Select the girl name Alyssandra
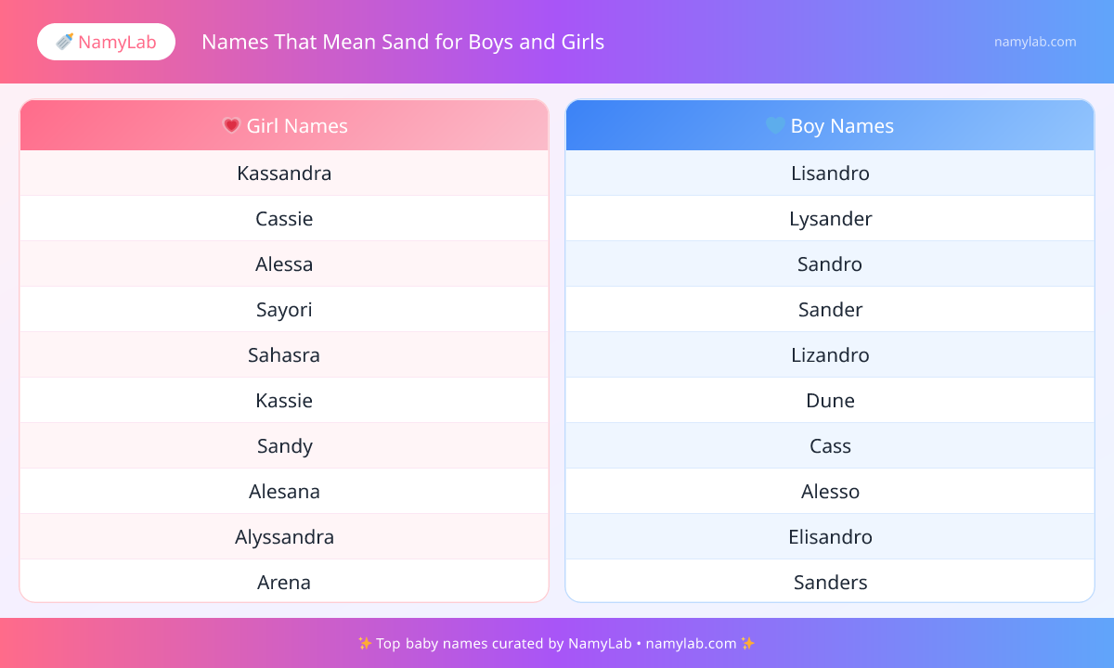 pos(284,537)
